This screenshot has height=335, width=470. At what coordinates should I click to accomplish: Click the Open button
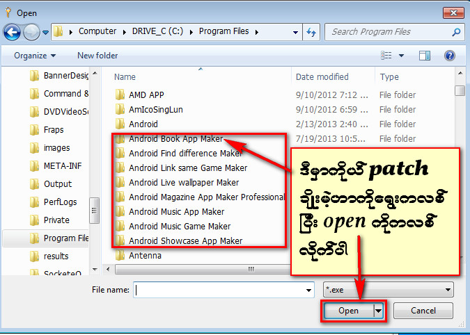click(x=349, y=311)
